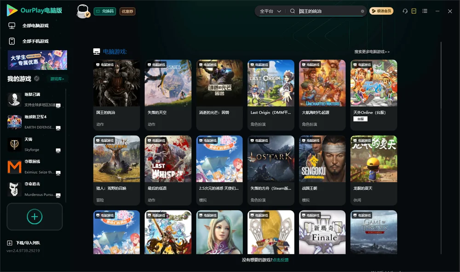The width and height of the screenshot is (460, 272).
Task: Open the 最后的低语 game card
Action: tap(168, 170)
